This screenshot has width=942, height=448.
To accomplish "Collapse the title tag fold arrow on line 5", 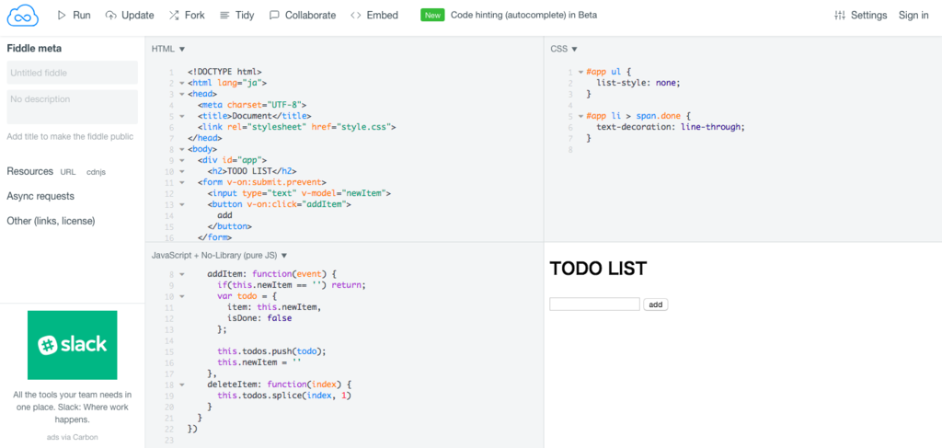I will click(x=181, y=117).
